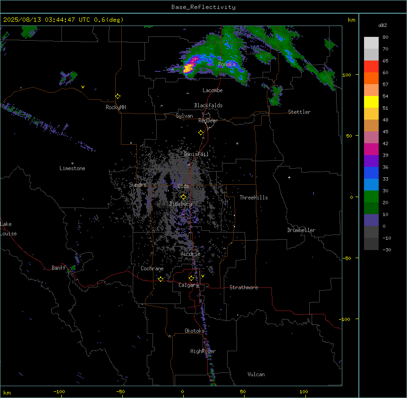Click the RedDeer city label
The image size is (407, 398).
click(x=208, y=121)
